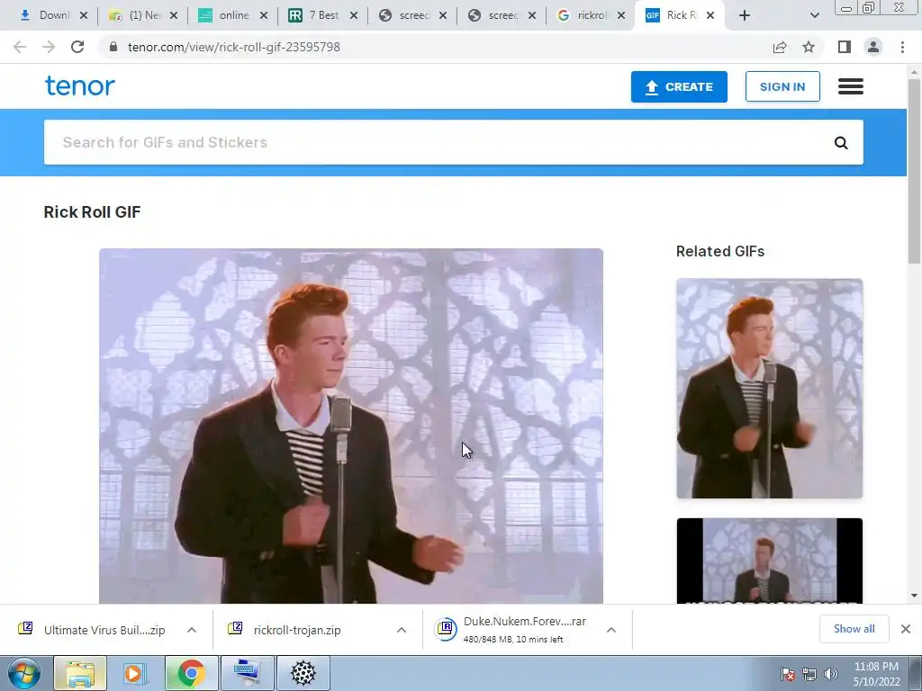
Task: Click the page vertical scrollbar thumb
Action: (914, 170)
